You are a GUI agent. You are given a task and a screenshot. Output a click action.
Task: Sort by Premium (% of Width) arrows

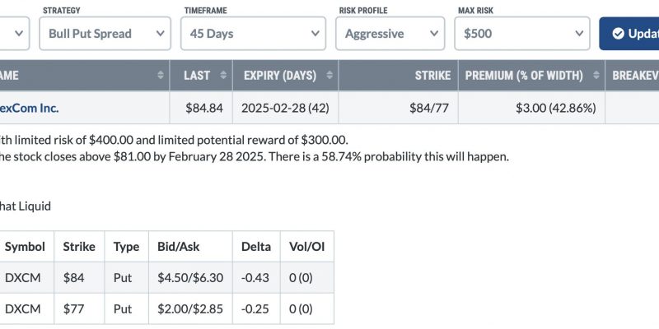pyautogui.click(x=596, y=75)
